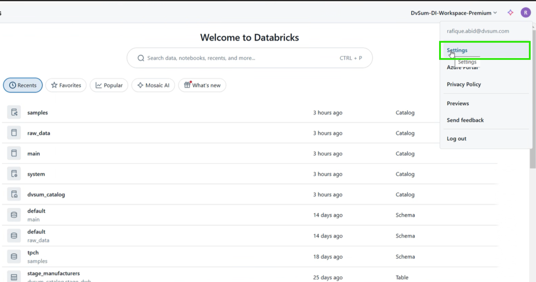
Task: Click the rafique.abid@dvsum.com email text
Action: [478, 31]
